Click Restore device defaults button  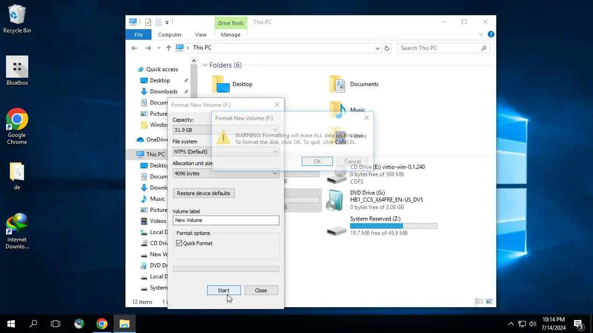(203, 193)
